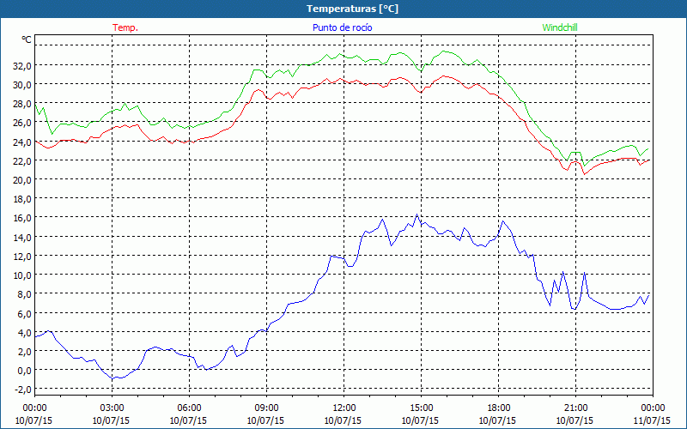Click the 32,0 y-axis label
The height and width of the screenshot is (429, 687).
tap(22, 66)
